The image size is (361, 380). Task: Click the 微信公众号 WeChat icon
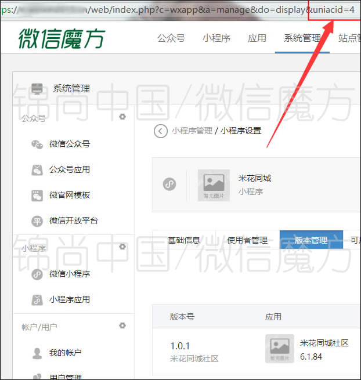click(37, 144)
